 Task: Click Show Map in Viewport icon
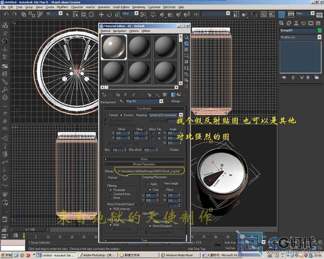[165, 95]
